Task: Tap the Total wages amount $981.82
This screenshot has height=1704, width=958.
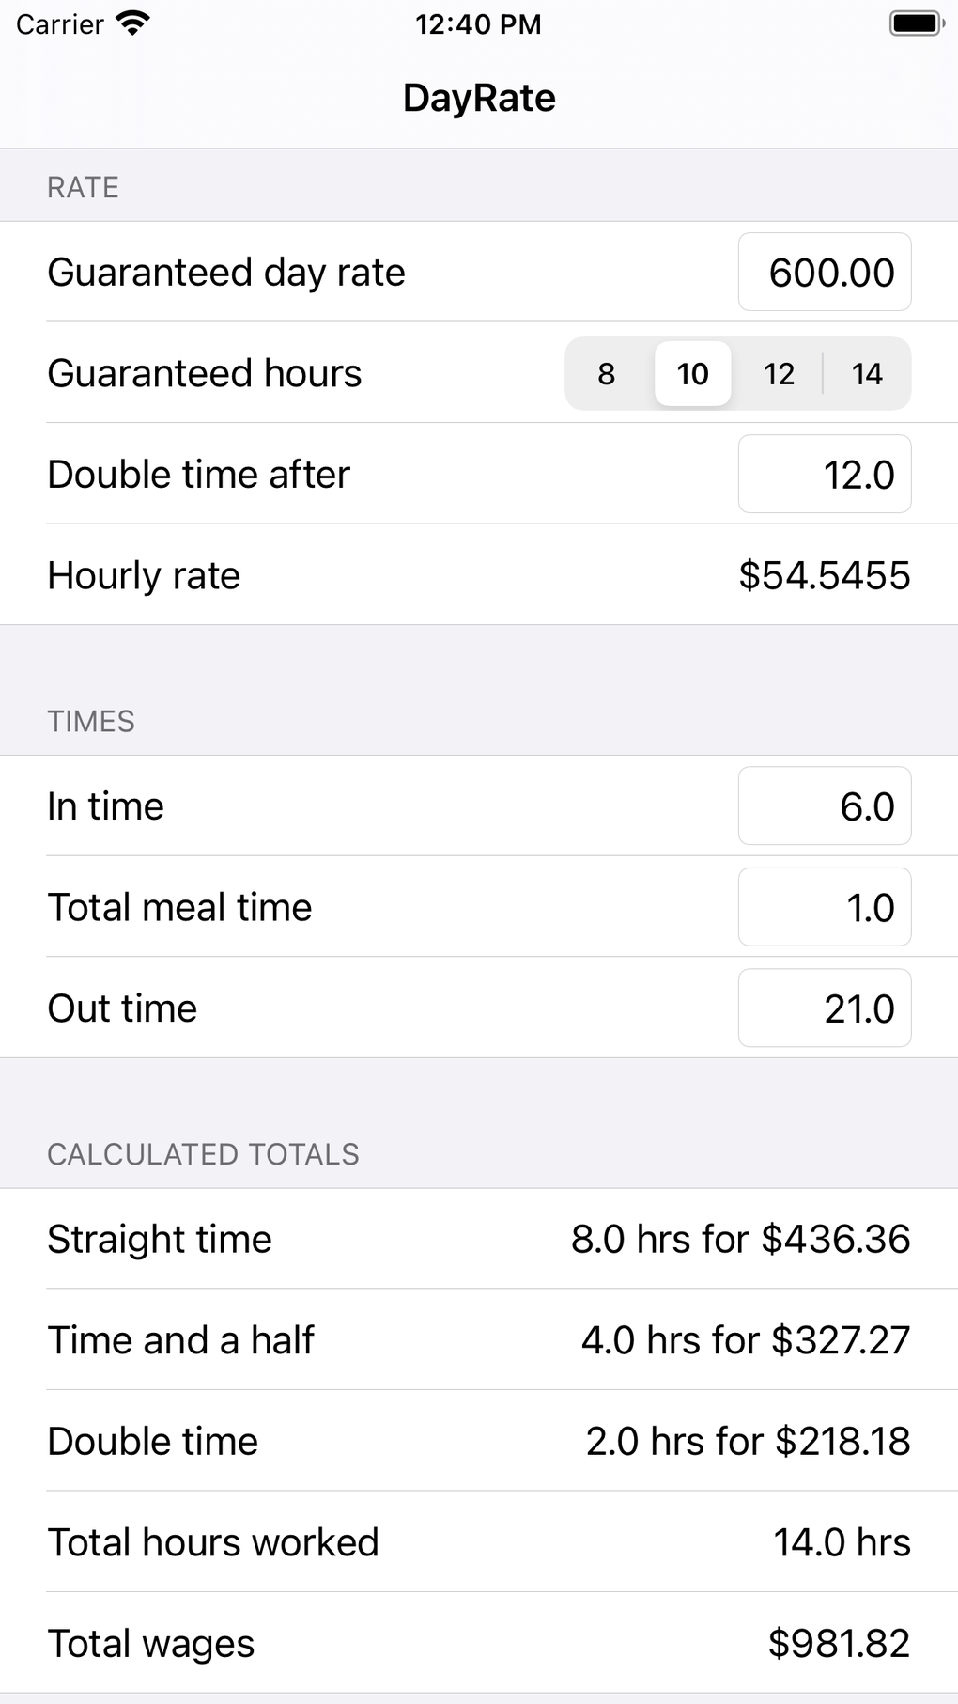Action: (839, 1644)
